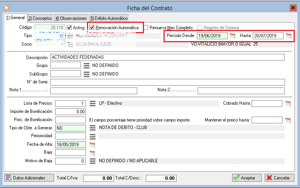Click lookup icon beside Tipo field
The width and height of the screenshot is (300, 188).
pyautogui.click(x=69, y=36)
